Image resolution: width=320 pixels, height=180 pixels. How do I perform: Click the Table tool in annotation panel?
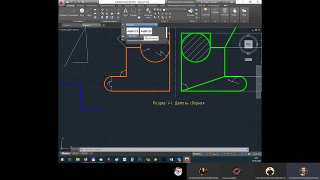pos(139,17)
